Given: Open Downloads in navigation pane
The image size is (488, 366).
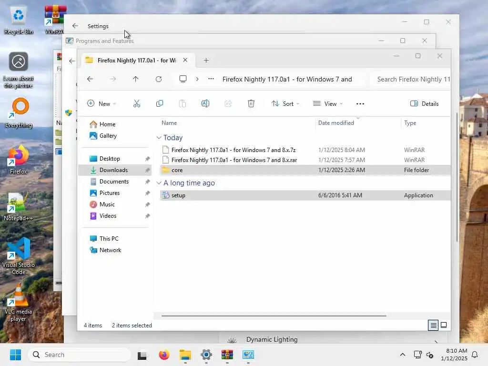Looking at the screenshot, I should click(x=115, y=170).
